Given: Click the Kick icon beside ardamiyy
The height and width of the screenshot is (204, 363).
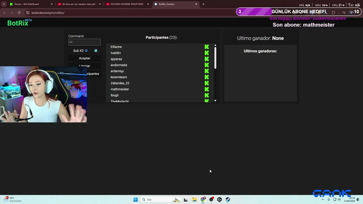Looking at the screenshot, I should point(207,71).
